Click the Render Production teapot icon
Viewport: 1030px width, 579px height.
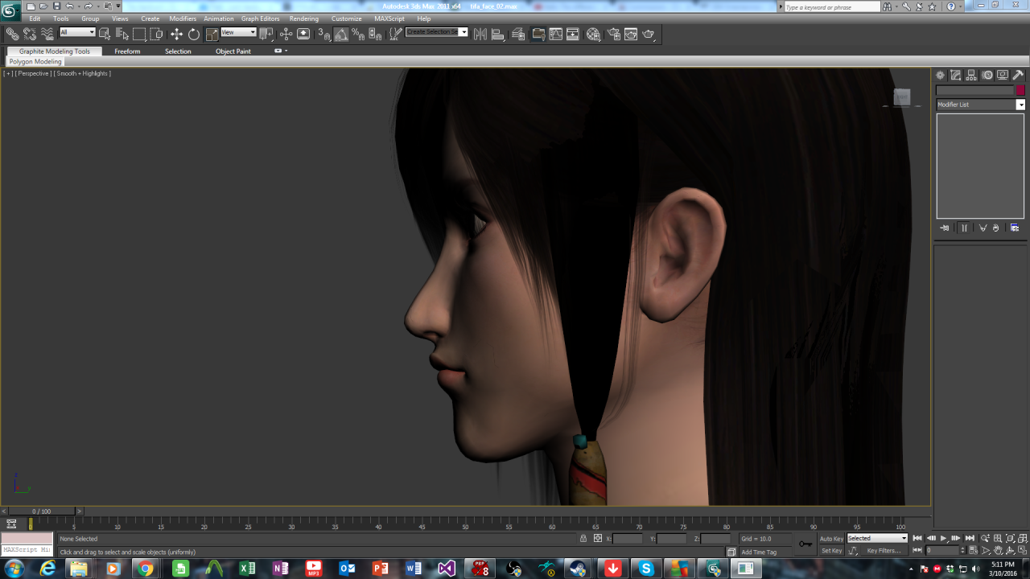click(649, 34)
